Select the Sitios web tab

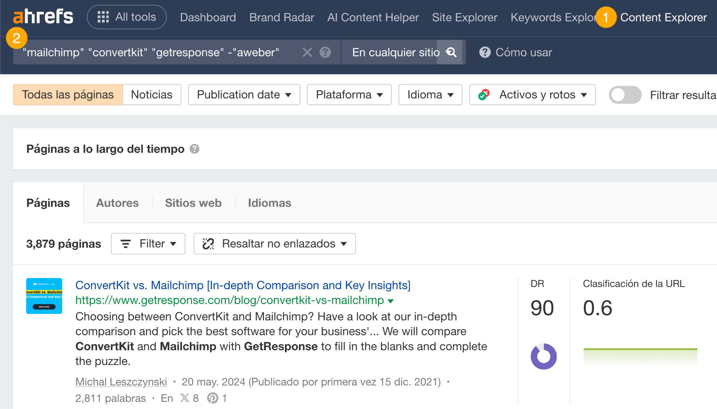(193, 203)
